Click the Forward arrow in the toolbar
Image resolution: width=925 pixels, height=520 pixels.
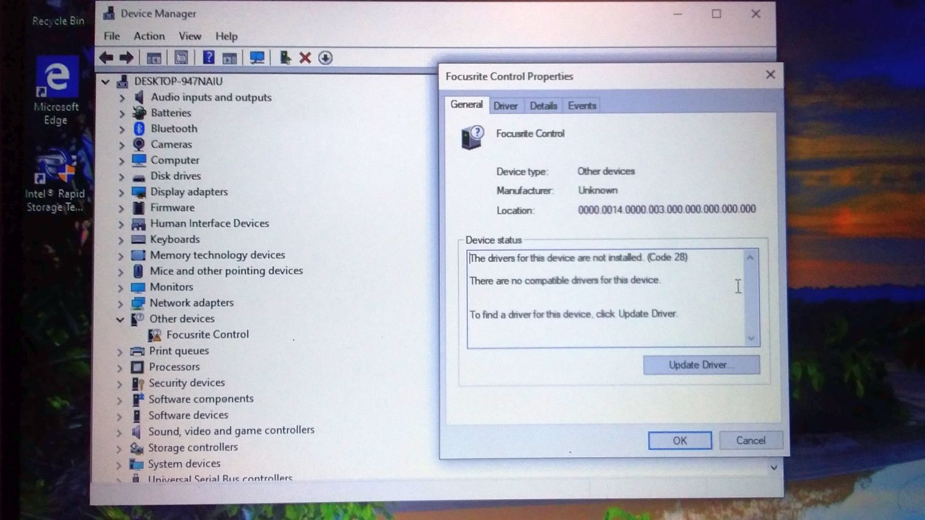coord(126,58)
